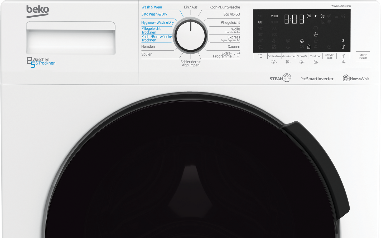Tap the Vorwäsche prewash icon
The width and height of the screenshot is (381, 238).
(x=288, y=62)
